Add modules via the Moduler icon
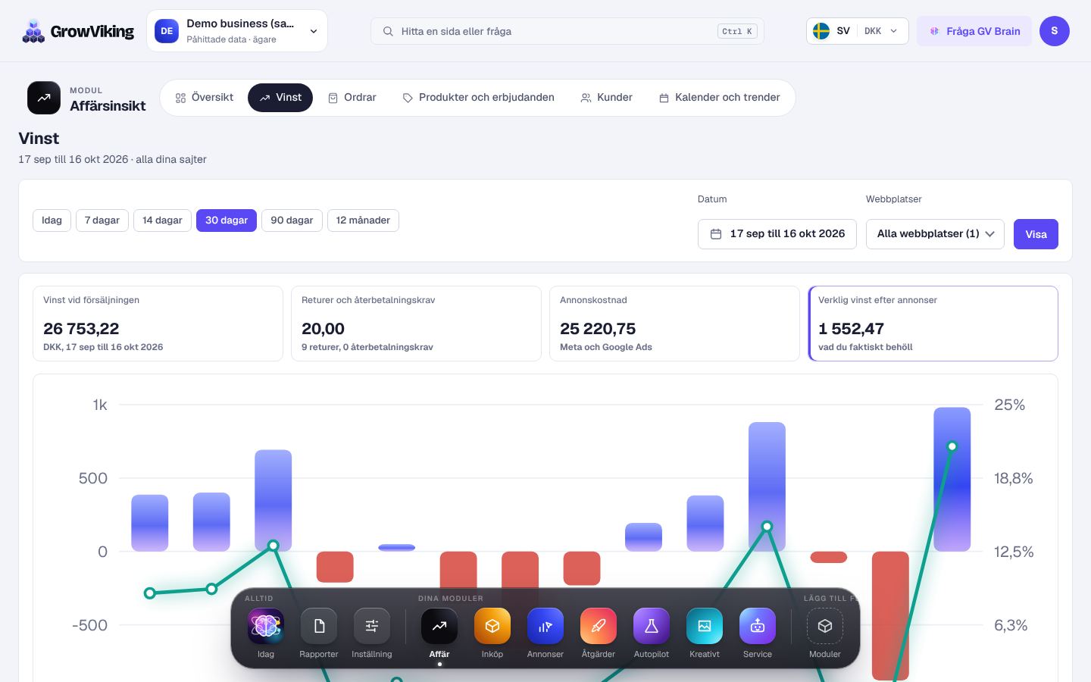Image resolution: width=1091 pixels, height=682 pixels. click(x=825, y=626)
